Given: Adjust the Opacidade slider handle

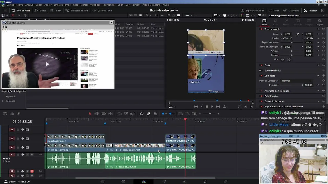Looking at the screenshot, I should [x=303, y=85].
